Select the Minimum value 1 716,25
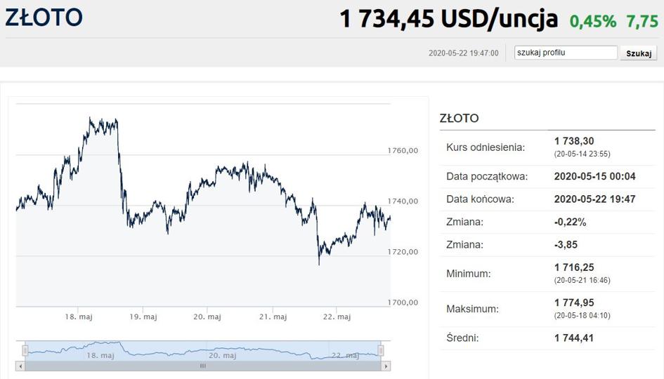664x379 pixels. click(574, 267)
